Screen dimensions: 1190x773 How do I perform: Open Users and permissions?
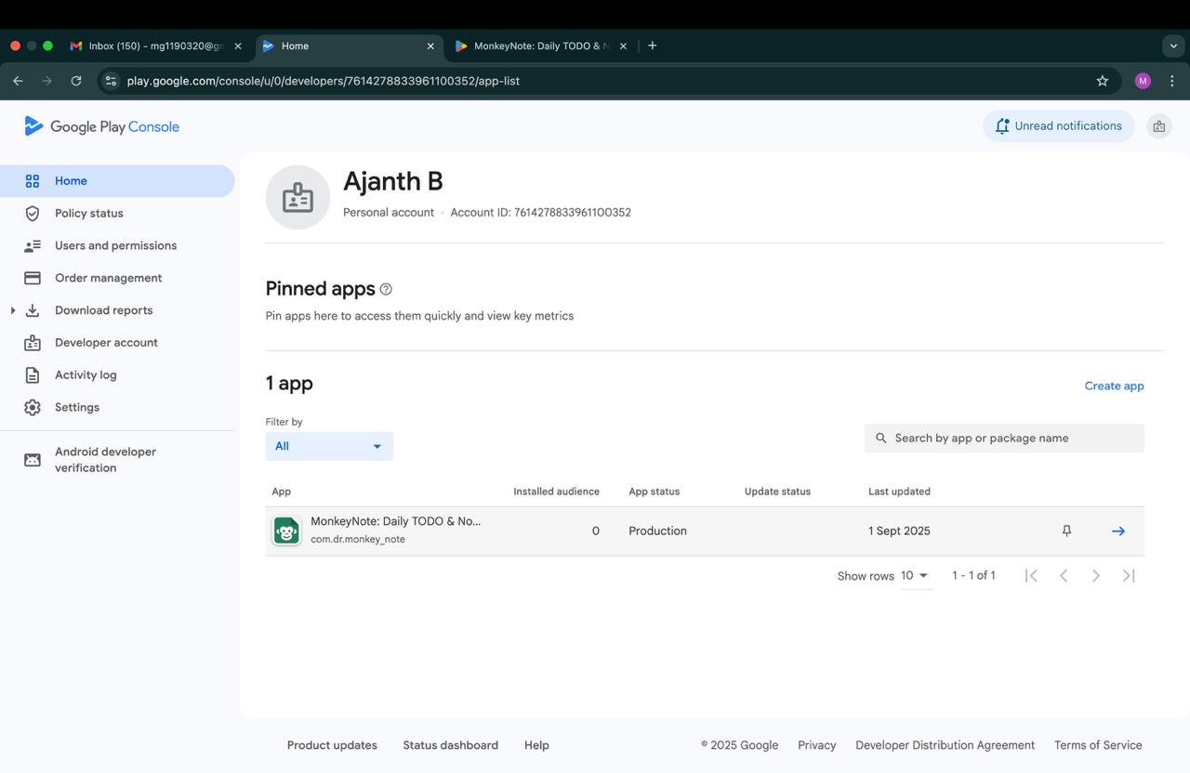pos(117,245)
